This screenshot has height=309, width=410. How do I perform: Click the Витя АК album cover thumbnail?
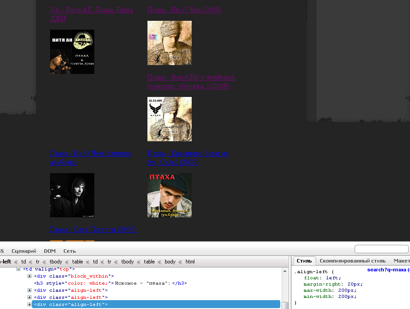(x=72, y=52)
